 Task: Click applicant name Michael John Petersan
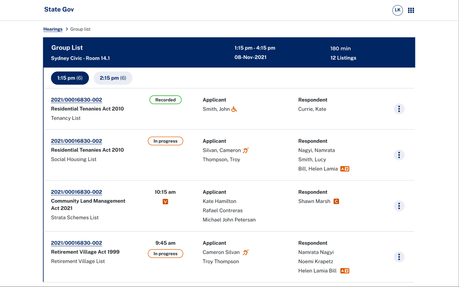[x=229, y=220]
